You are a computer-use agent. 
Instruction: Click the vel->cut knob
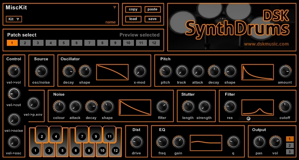[x=14, y=94]
